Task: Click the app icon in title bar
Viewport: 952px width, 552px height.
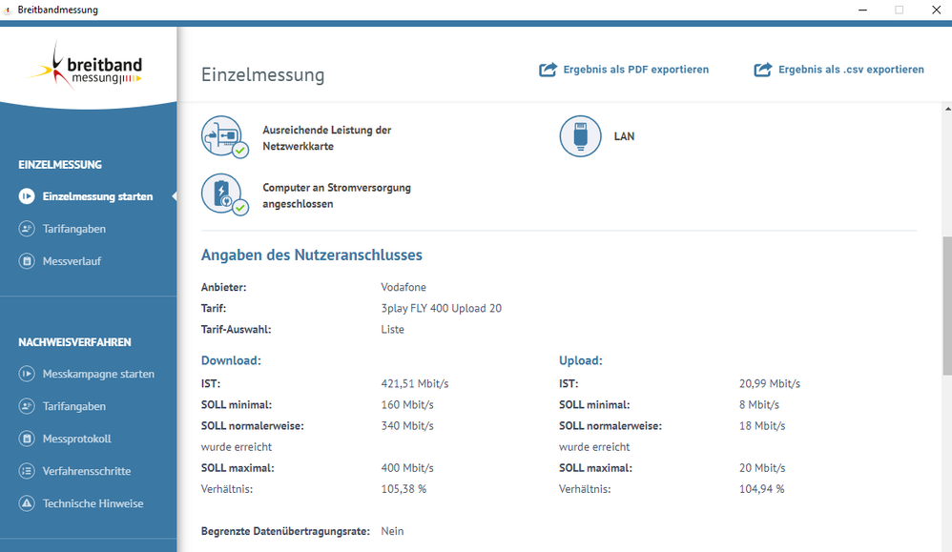Action: point(8,10)
